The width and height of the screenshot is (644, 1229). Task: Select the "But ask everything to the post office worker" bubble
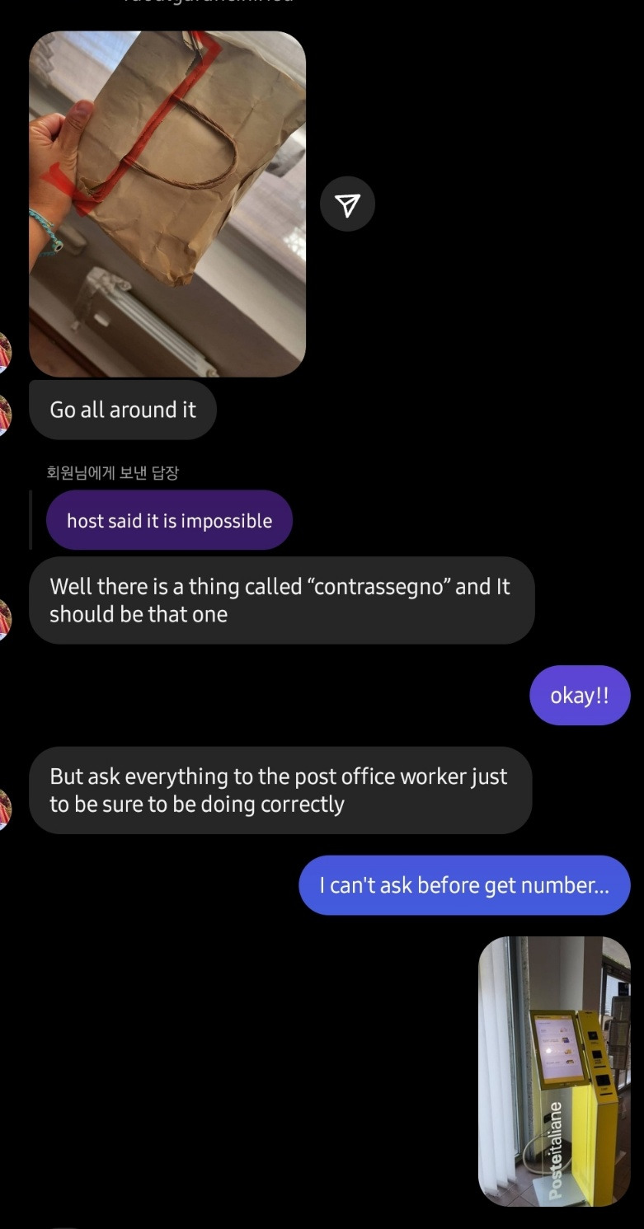click(280, 790)
